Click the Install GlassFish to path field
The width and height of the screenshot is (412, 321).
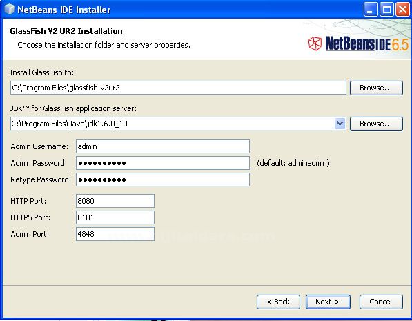point(178,88)
